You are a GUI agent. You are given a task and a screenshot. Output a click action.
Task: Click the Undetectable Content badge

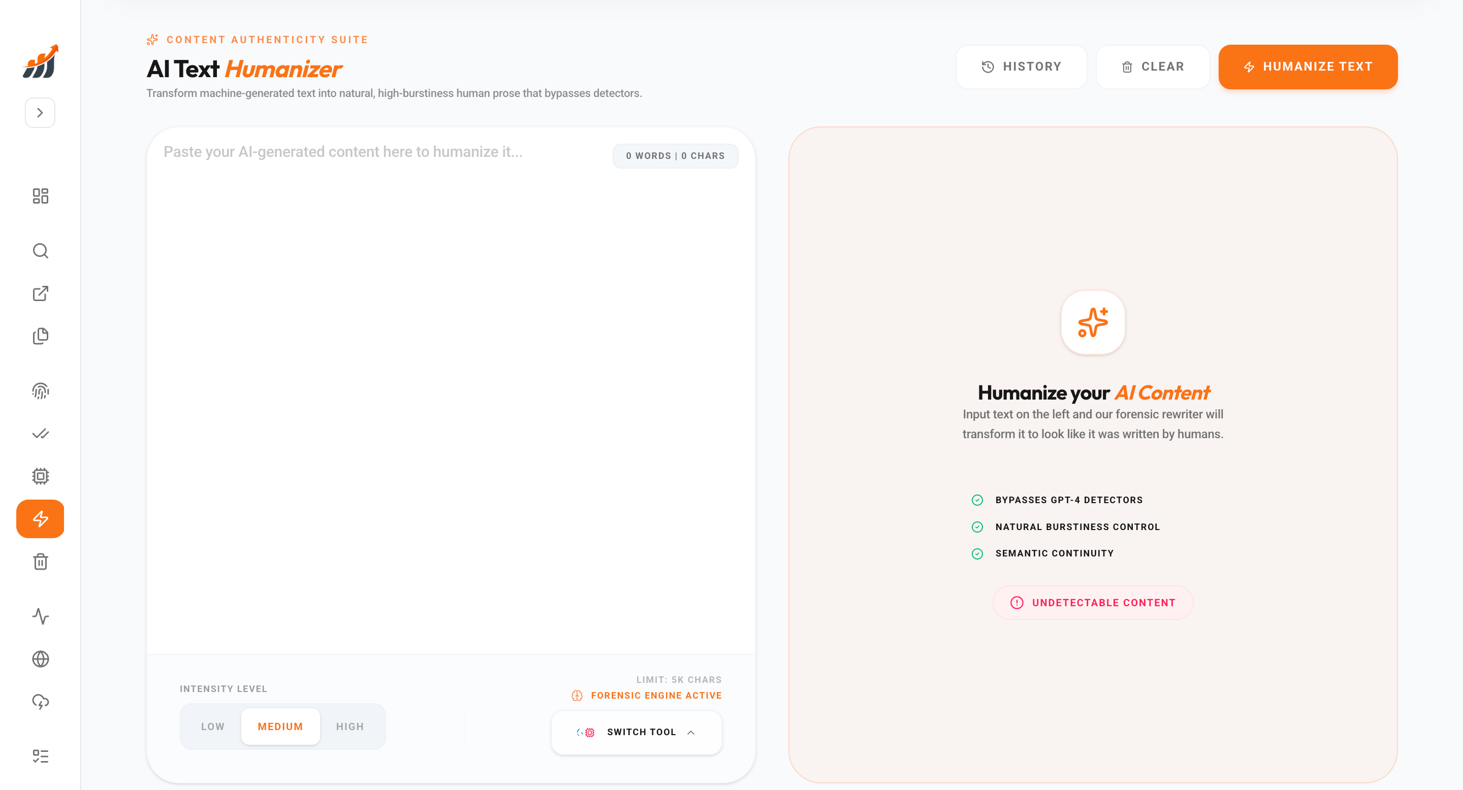tap(1093, 603)
